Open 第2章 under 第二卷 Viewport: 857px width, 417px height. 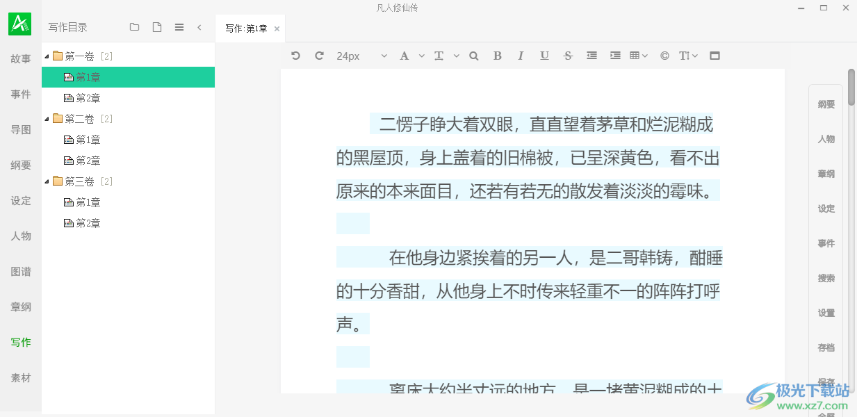83,161
